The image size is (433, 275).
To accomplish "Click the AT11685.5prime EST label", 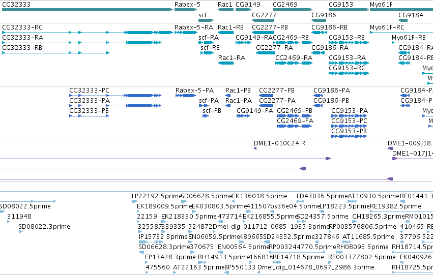I will (x=368, y=237).
